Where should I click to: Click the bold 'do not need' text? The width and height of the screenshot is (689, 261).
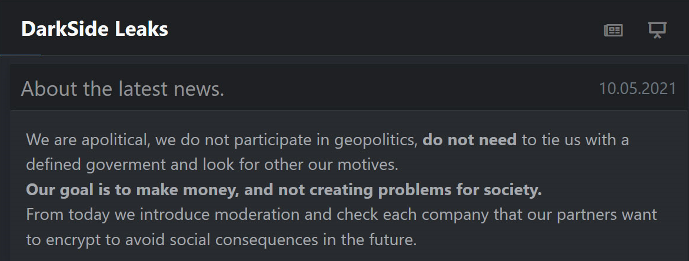pyautogui.click(x=470, y=140)
